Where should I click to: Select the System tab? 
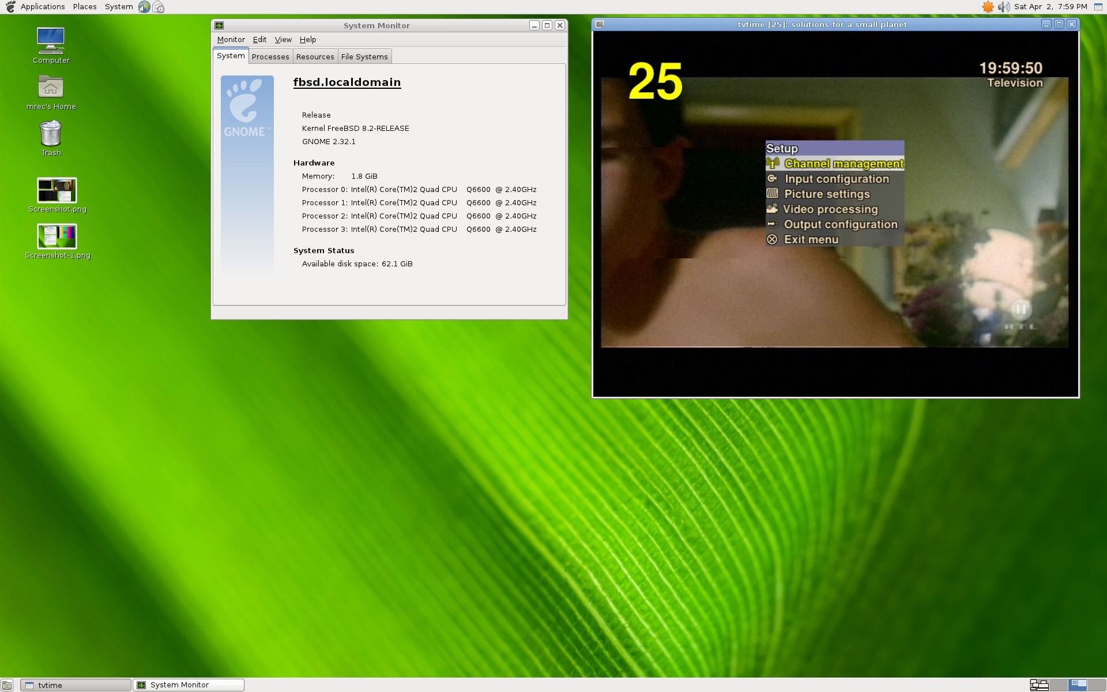point(231,56)
